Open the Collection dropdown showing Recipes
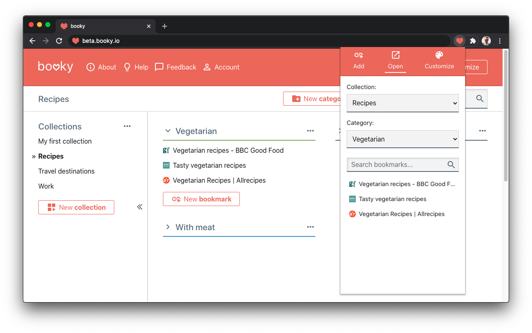Viewport: 532px width, 333px height. click(403, 103)
